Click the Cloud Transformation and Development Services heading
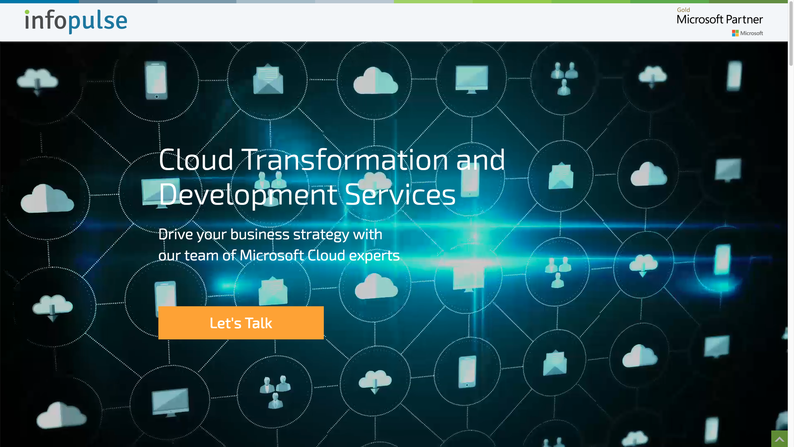The image size is (794, 447). tap(332, 177)
